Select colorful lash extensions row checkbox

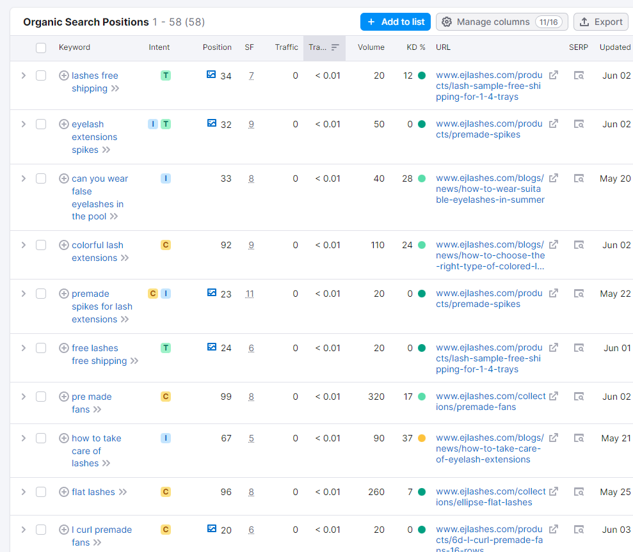click(x=41, y=245)
